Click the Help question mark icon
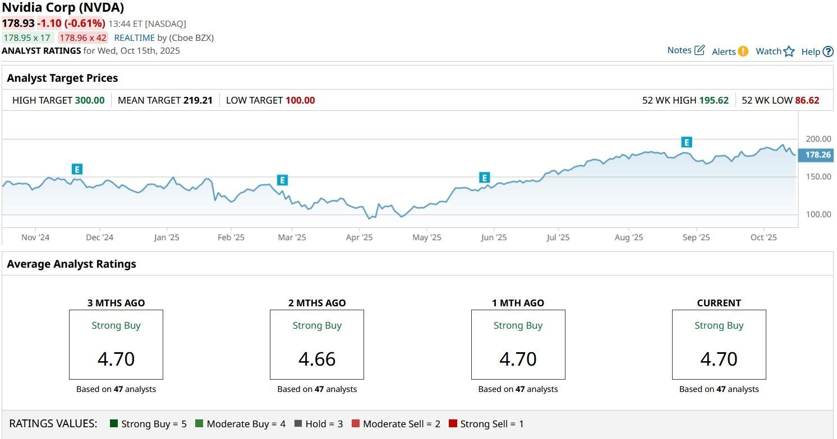 [x=828, y=52]
